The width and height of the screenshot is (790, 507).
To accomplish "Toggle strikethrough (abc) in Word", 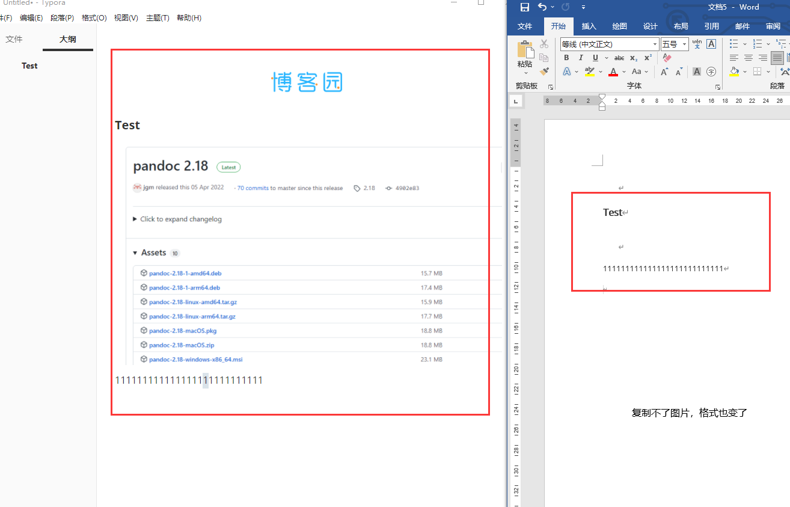I will (619, 58).
